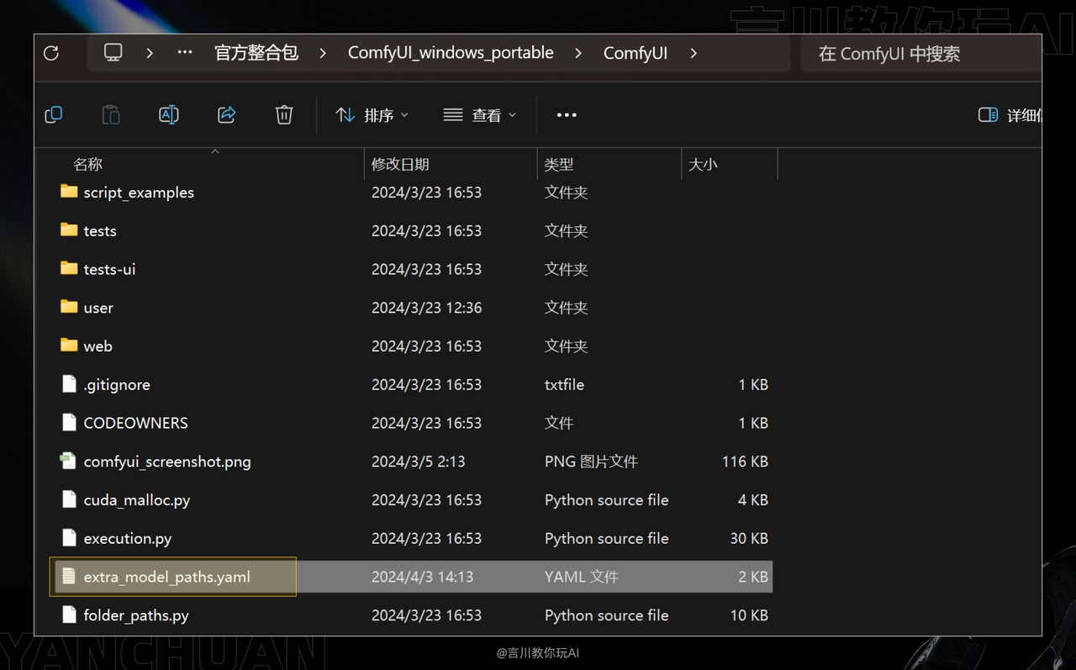Click the Paste icon in the toolbar
1076x670 pixels.
point(111,114)
